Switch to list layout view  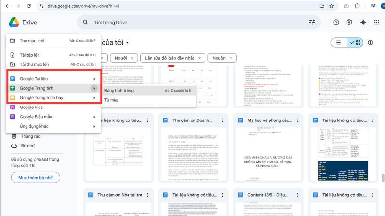[x=339, y=43]
